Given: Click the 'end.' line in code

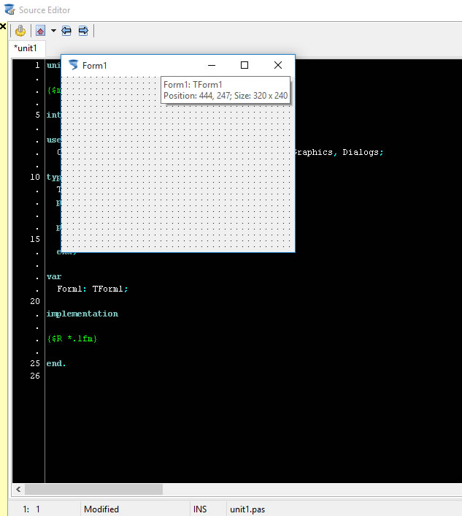Looking at the screenshot, I should pos(56,363).
